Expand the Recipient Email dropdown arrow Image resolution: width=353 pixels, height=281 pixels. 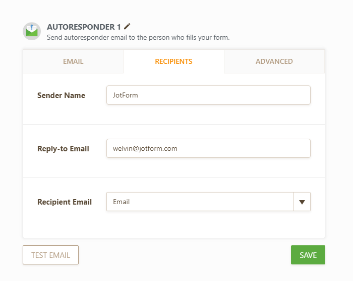302,202
